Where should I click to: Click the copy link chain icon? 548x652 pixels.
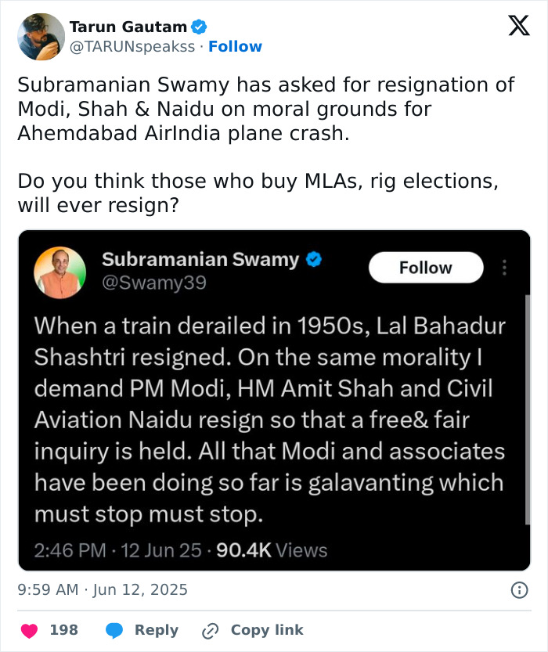[x=210, y=631]
